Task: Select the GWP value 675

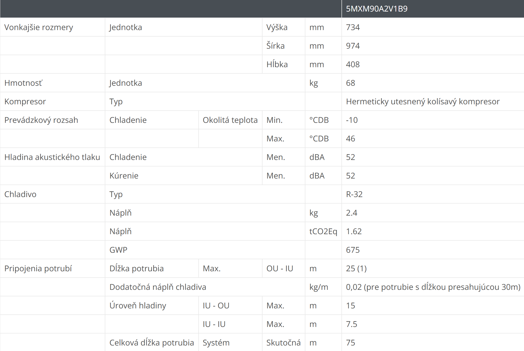Action: click(x=353, y=250)
